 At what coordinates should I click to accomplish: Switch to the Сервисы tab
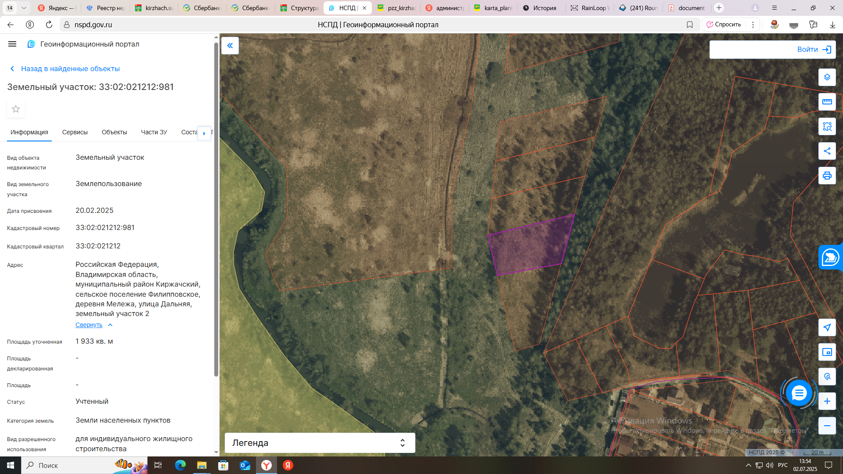[75, 132]
